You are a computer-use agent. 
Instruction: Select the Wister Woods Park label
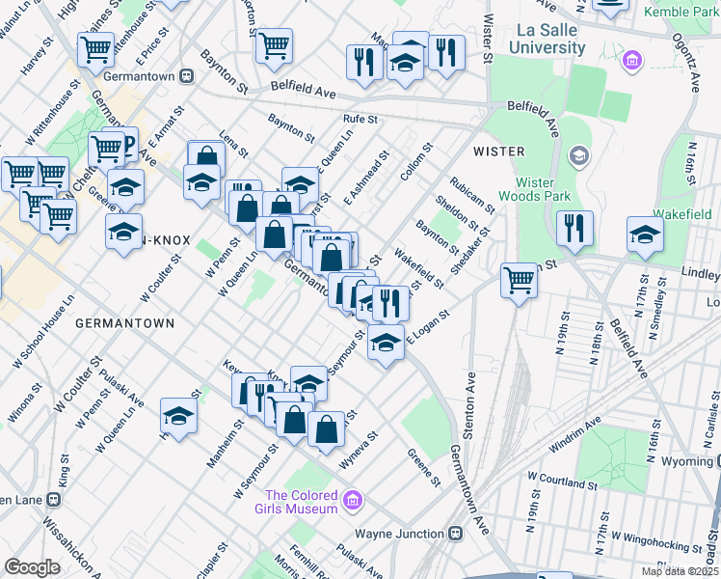(535, 189)
